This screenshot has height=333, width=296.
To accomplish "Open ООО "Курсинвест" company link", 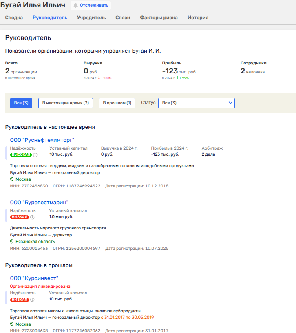I will tap(34, 278).
